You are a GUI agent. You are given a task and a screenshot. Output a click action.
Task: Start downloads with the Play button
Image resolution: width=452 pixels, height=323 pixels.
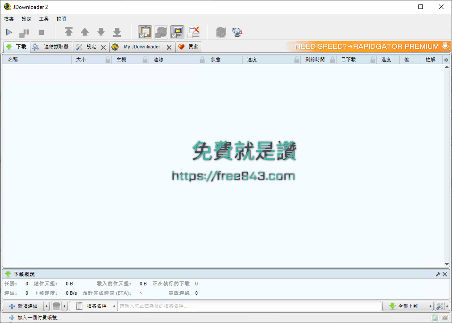tap(9, 32)
